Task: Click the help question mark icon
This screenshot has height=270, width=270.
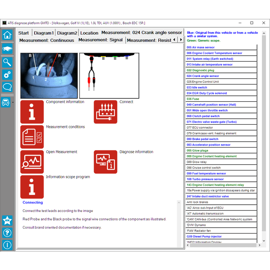Action: click(x=7, y=233)
